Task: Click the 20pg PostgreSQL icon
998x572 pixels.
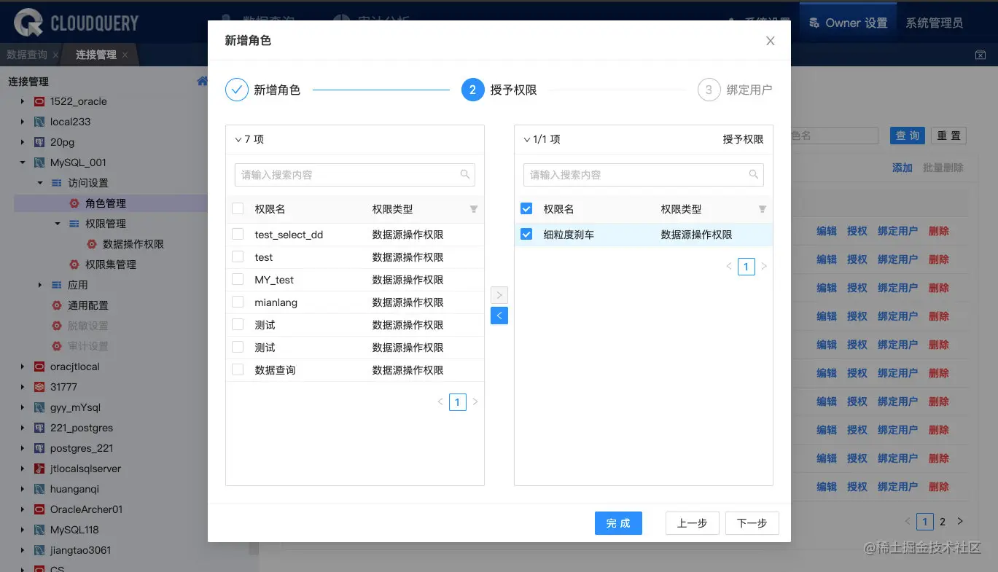Action: [x=39, y=142]
